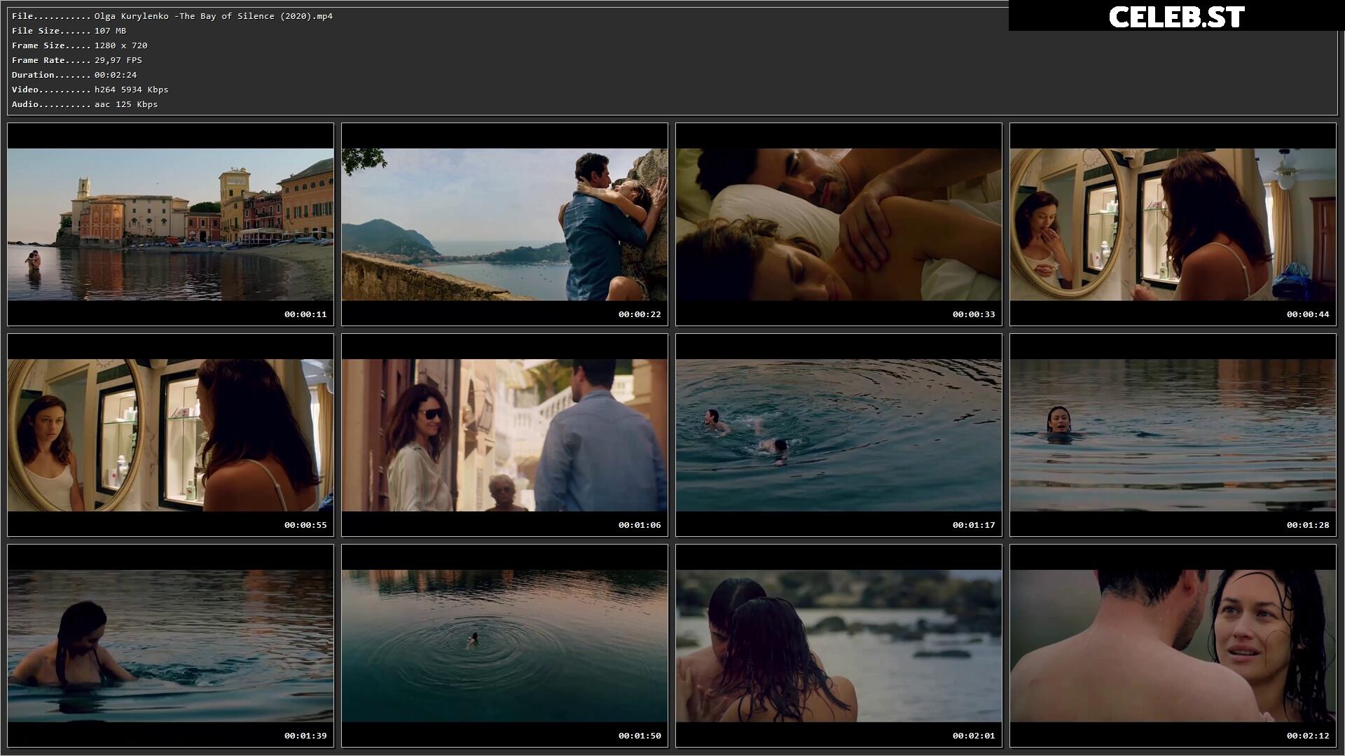View the final frame at 00:02:12
1345x756 pixels.
tap(1173, 645)
